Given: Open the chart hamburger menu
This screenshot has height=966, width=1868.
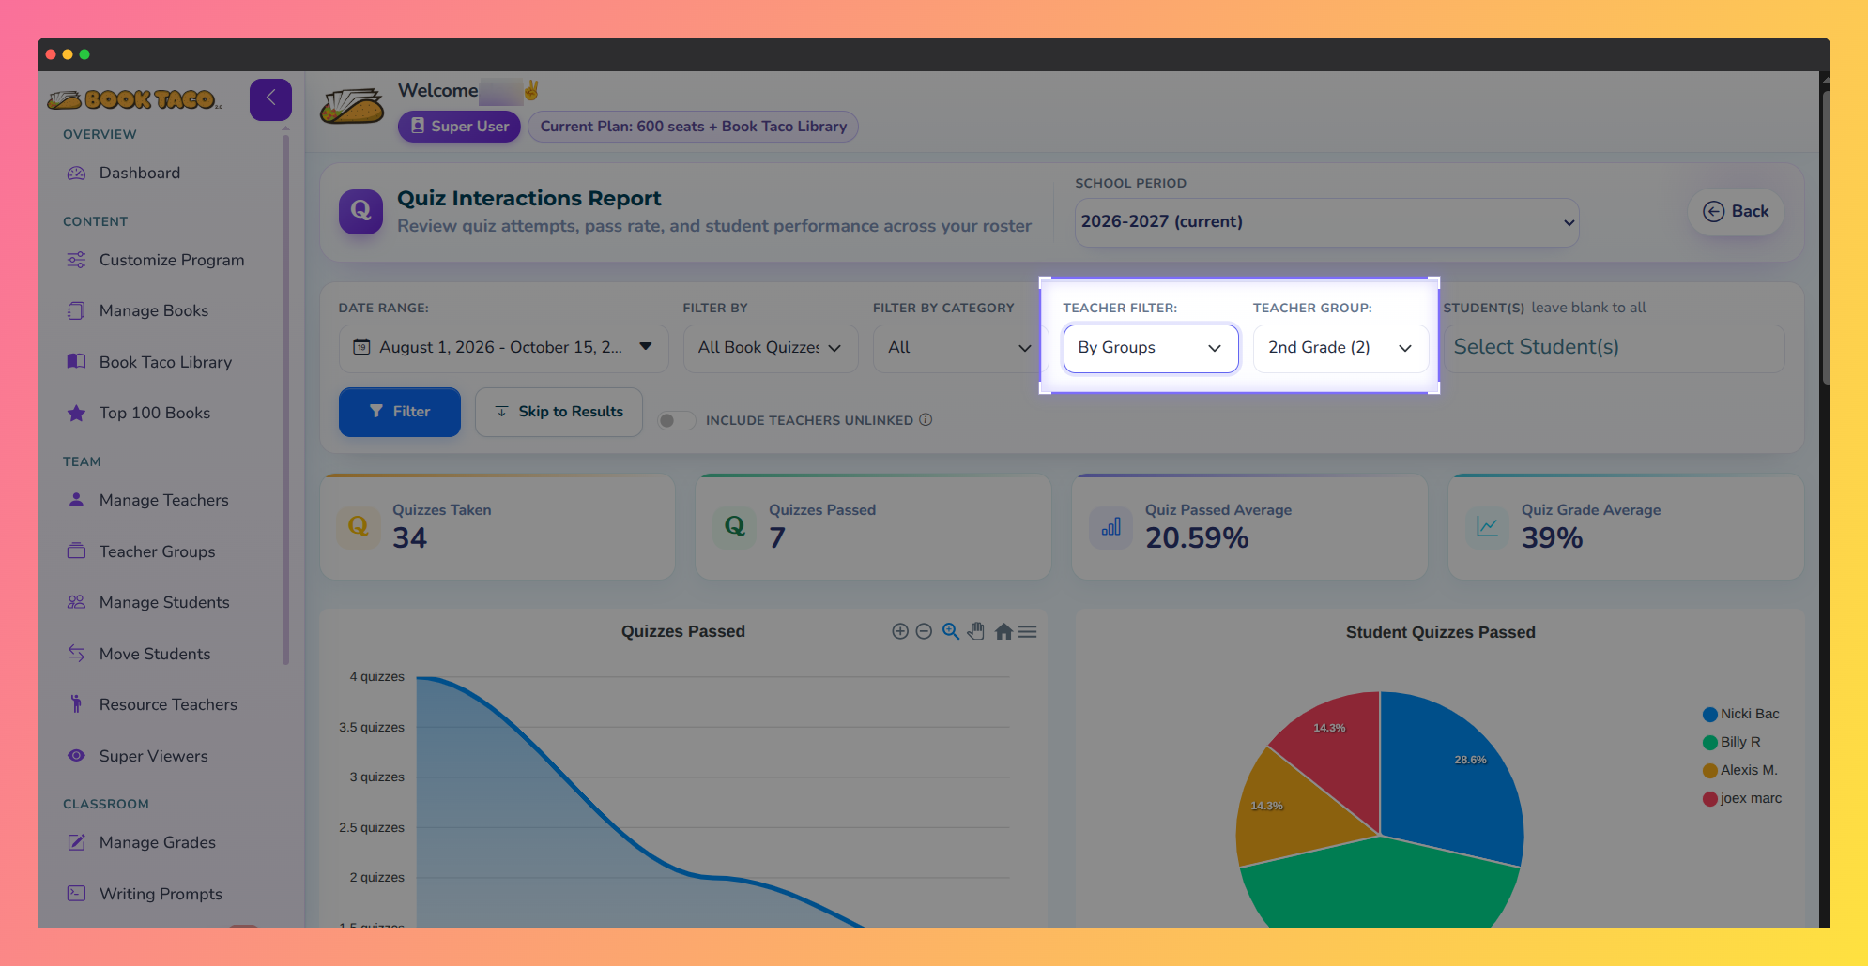Looking at the screenshot, I should [x=1028, y=631].
